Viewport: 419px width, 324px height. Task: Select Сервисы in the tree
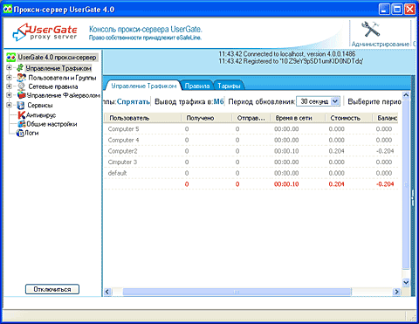[x=40, y=105]
